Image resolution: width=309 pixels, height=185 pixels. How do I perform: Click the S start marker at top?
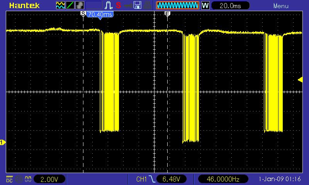tap(83, 14)
